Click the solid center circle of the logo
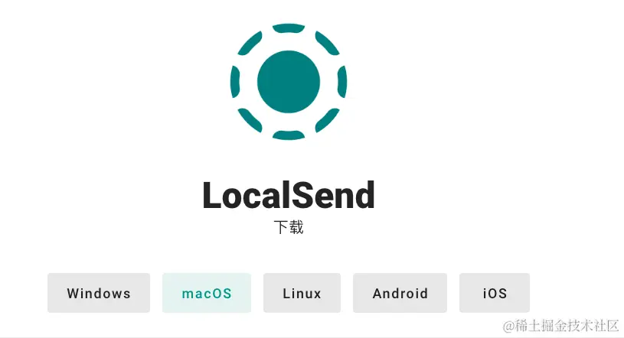Image resolution: width=624 pixels, height=338 pixels. (x=289, y=82)
